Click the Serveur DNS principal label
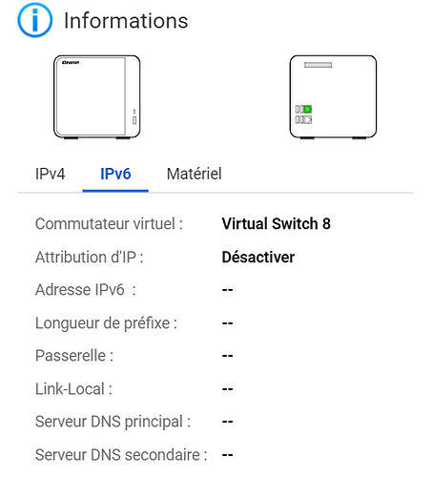 pos(113,422)
